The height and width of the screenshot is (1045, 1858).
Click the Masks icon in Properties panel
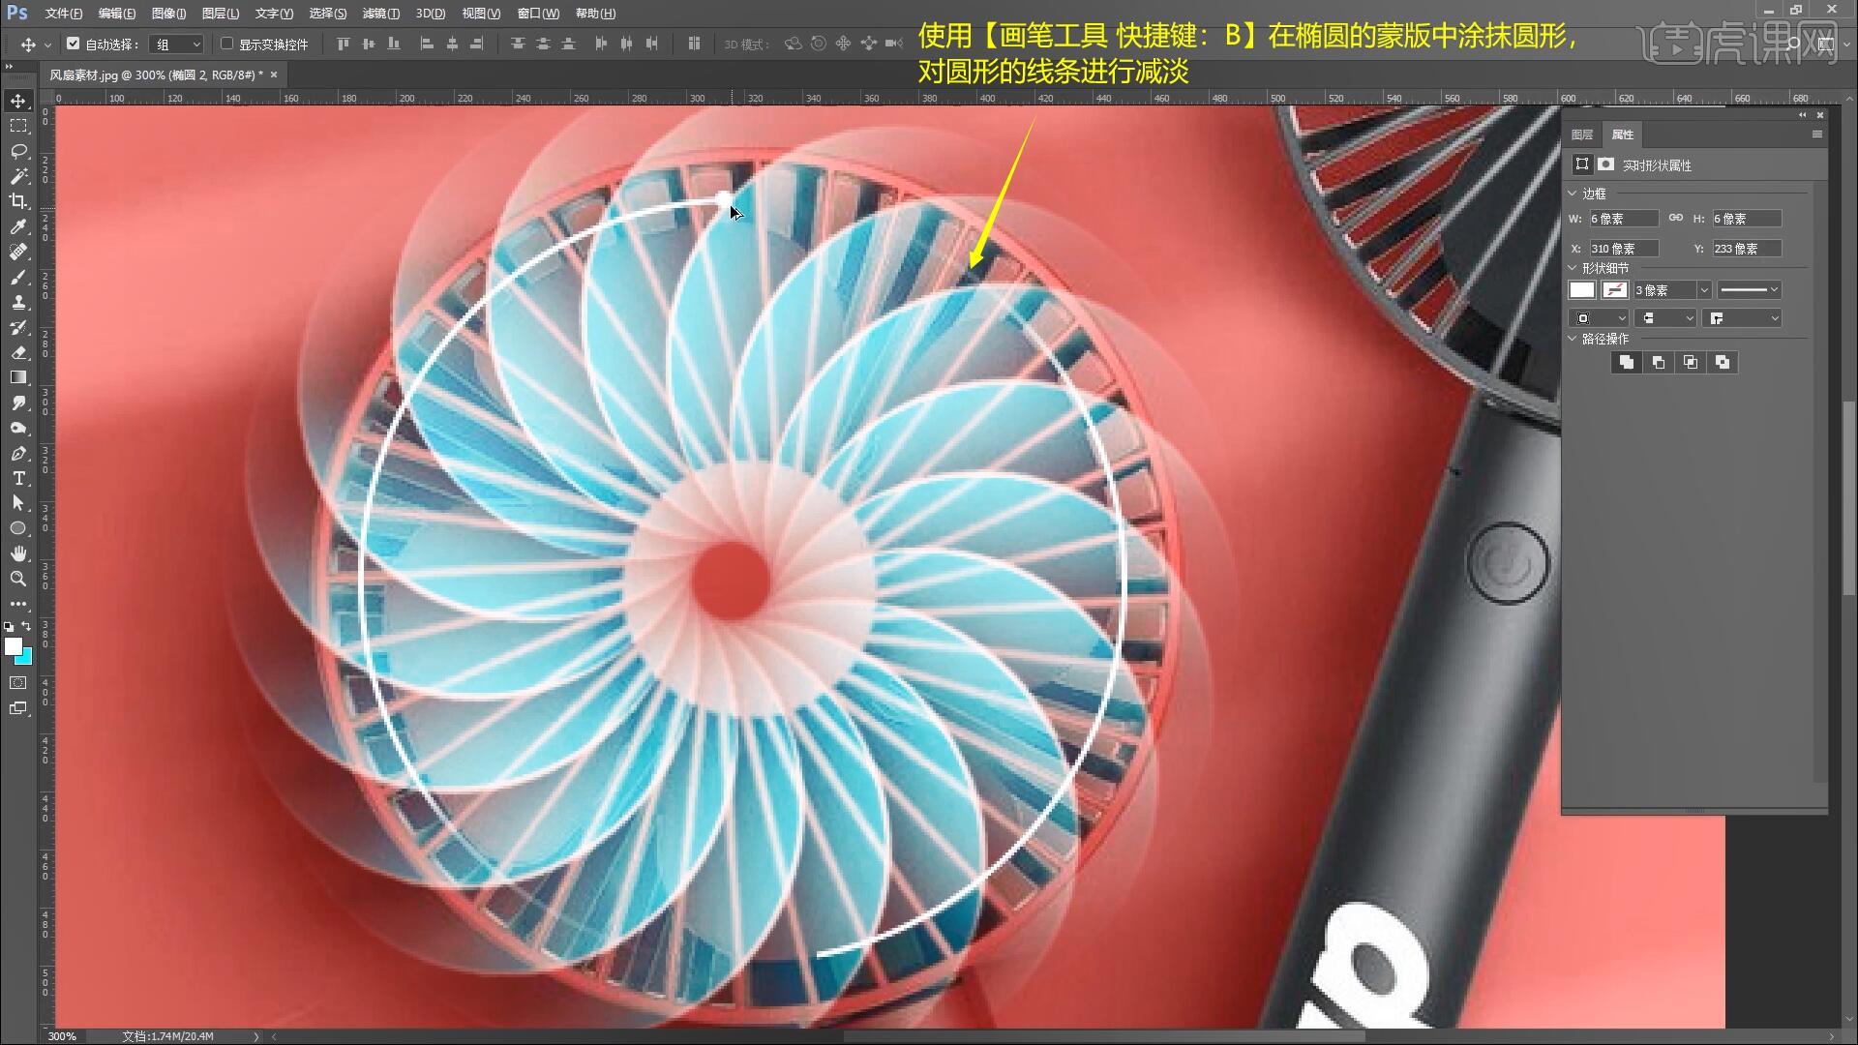point(1606,164)
